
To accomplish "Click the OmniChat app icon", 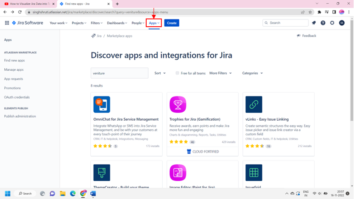I will tap(102, 105).
